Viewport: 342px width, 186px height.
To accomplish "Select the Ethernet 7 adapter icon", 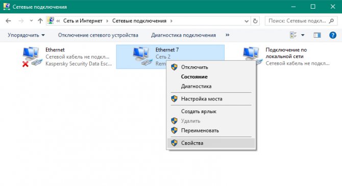I will pos(142,57).
